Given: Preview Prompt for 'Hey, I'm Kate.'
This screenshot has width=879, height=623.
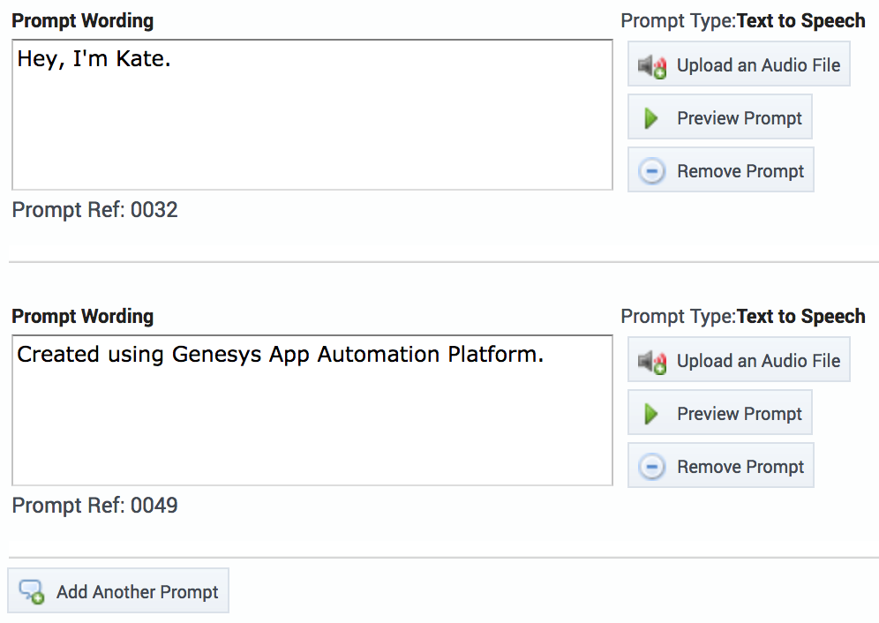Looking at the screenshot, I should 720,116.
